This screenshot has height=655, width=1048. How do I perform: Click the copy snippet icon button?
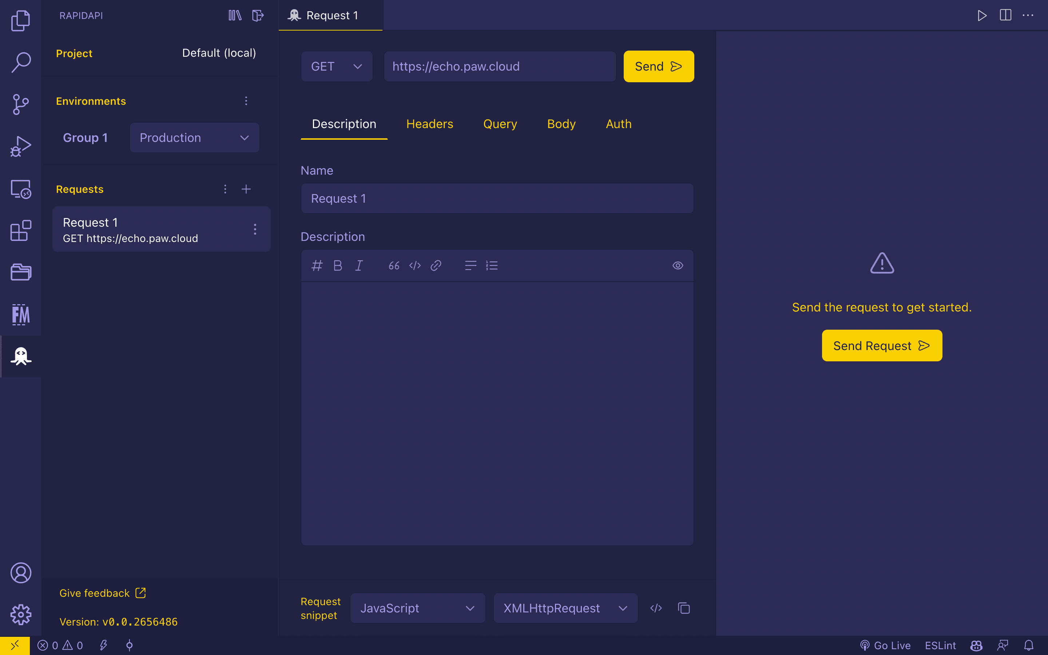(x=684, y=608)
